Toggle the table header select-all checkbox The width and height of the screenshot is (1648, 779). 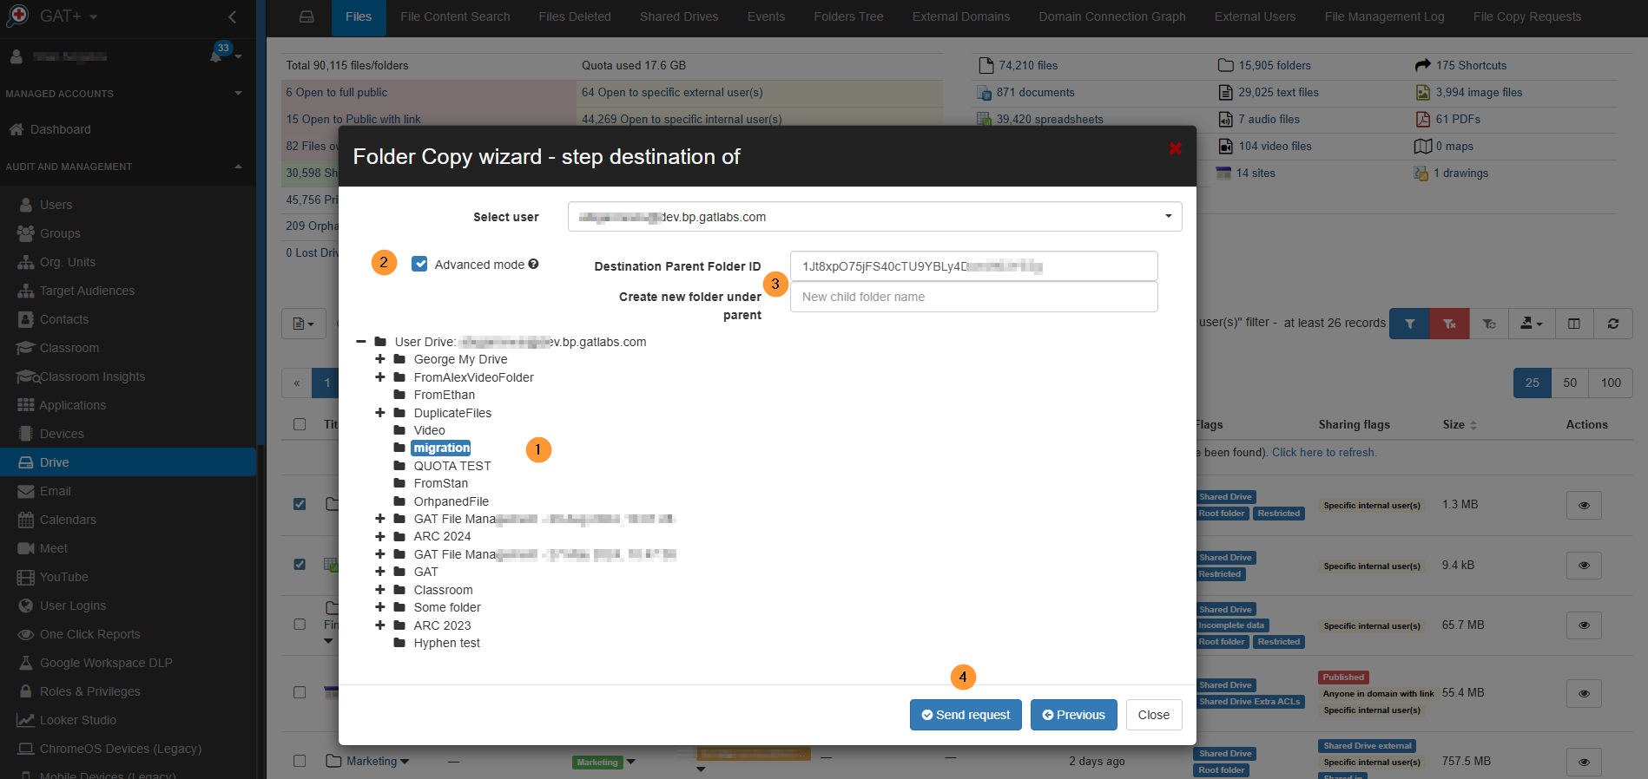pyautogui.click(x=300, y=424)
